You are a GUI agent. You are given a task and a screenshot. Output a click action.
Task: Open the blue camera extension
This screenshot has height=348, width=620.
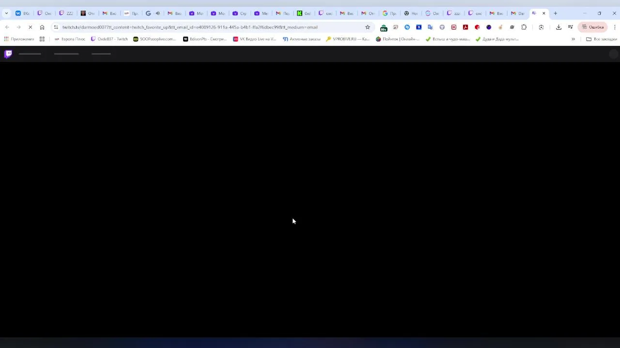(418, 27)
